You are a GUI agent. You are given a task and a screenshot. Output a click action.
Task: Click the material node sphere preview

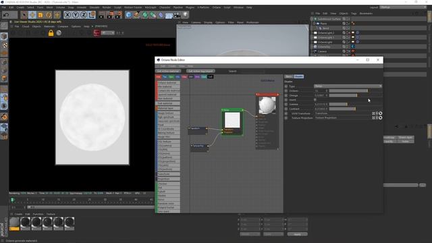pos(267,105)
